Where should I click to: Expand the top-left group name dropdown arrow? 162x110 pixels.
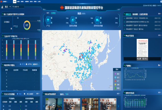(x=7, y=2)
